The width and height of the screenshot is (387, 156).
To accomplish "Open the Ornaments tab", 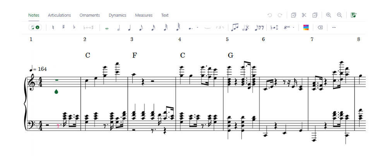I will tap(90, 15).
